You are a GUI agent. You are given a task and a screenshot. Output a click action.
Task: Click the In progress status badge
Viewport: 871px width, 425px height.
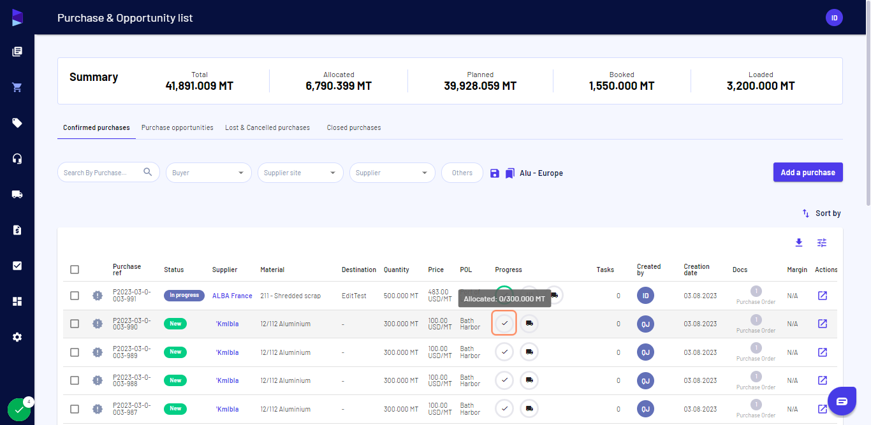point(184,295)
